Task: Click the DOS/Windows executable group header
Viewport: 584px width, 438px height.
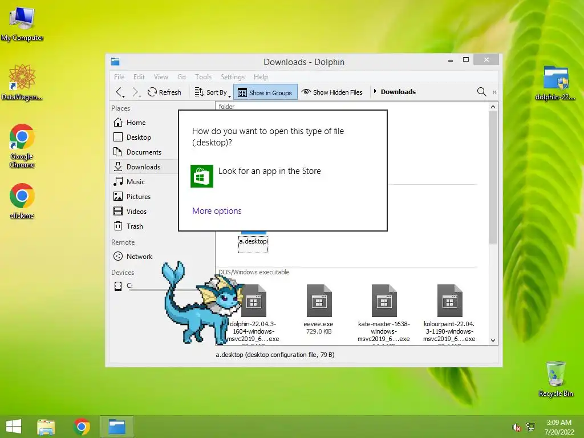Action: click(x=254, y=272)
